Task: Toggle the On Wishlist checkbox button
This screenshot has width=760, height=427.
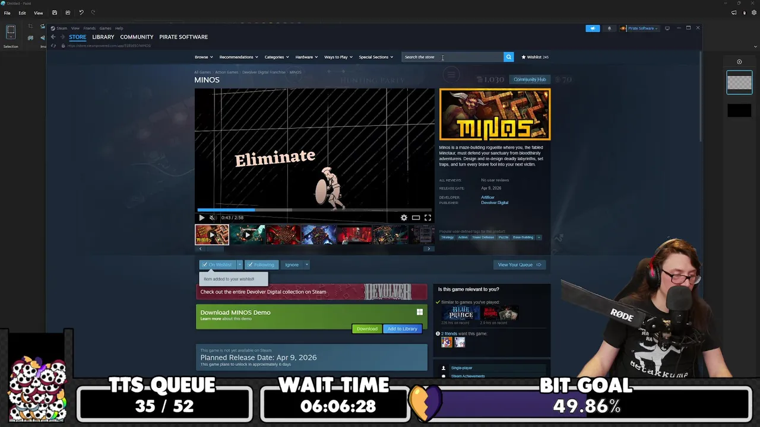Action: pos(217,265)
